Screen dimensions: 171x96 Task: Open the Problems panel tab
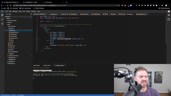pos(37,66)
